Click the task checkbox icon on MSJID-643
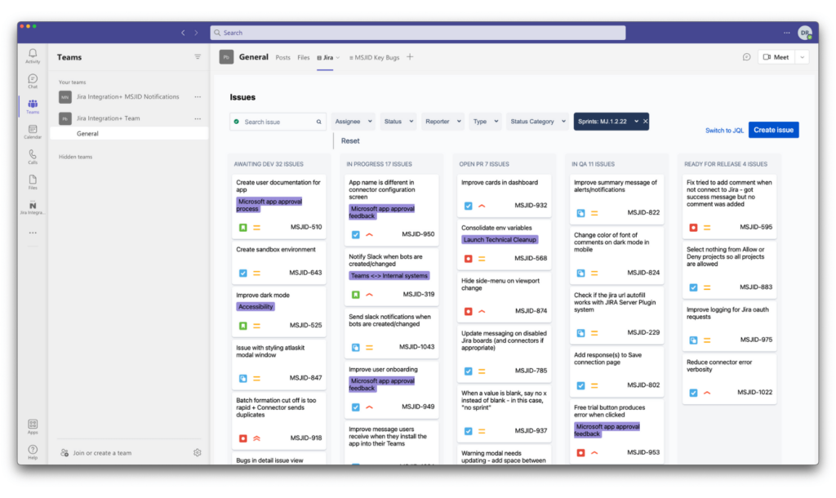The height and width of the screenshot is (498, 836). pos(243,273)
